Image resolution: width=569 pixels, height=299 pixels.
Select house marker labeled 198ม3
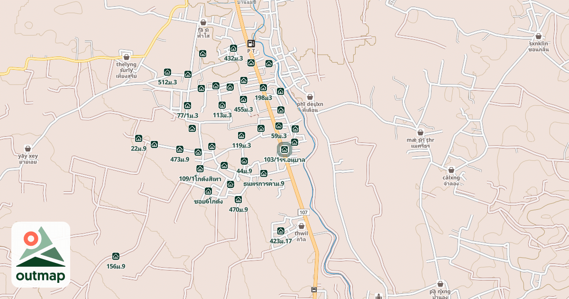(x=263, y=88)
